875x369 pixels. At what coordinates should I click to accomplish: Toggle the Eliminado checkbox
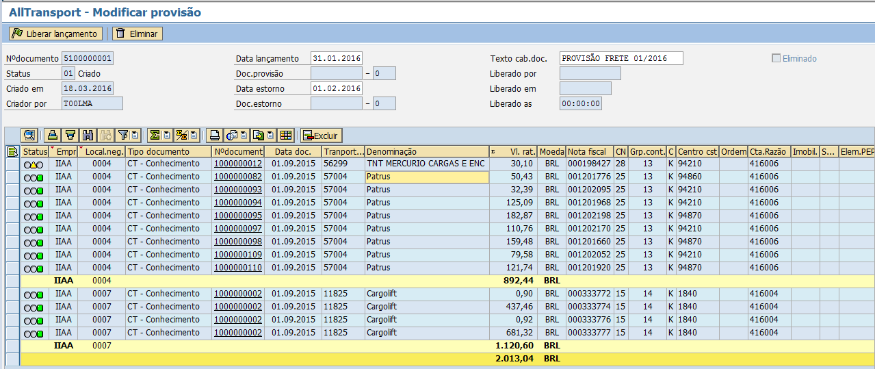coord(776,59)
